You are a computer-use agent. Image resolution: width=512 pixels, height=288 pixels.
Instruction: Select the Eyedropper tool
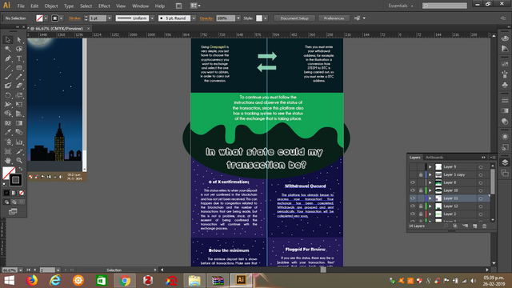(x=8, y=132)
